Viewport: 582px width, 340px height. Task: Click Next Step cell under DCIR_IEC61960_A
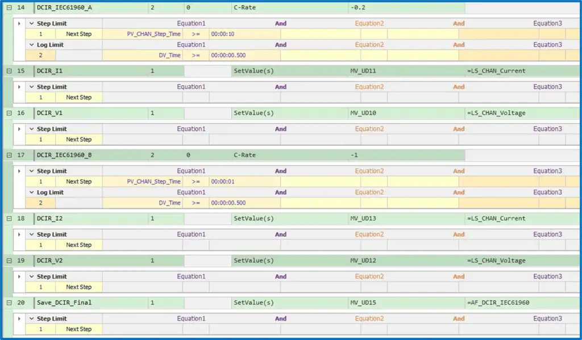(78, 34)
